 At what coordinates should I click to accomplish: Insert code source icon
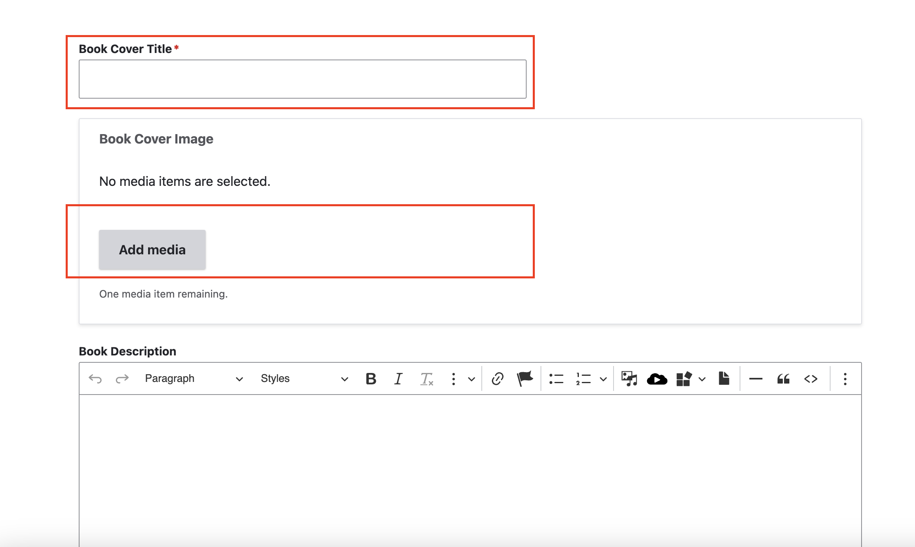click(811, 379)
